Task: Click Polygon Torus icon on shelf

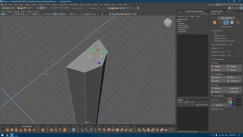Action: [25, 130]
